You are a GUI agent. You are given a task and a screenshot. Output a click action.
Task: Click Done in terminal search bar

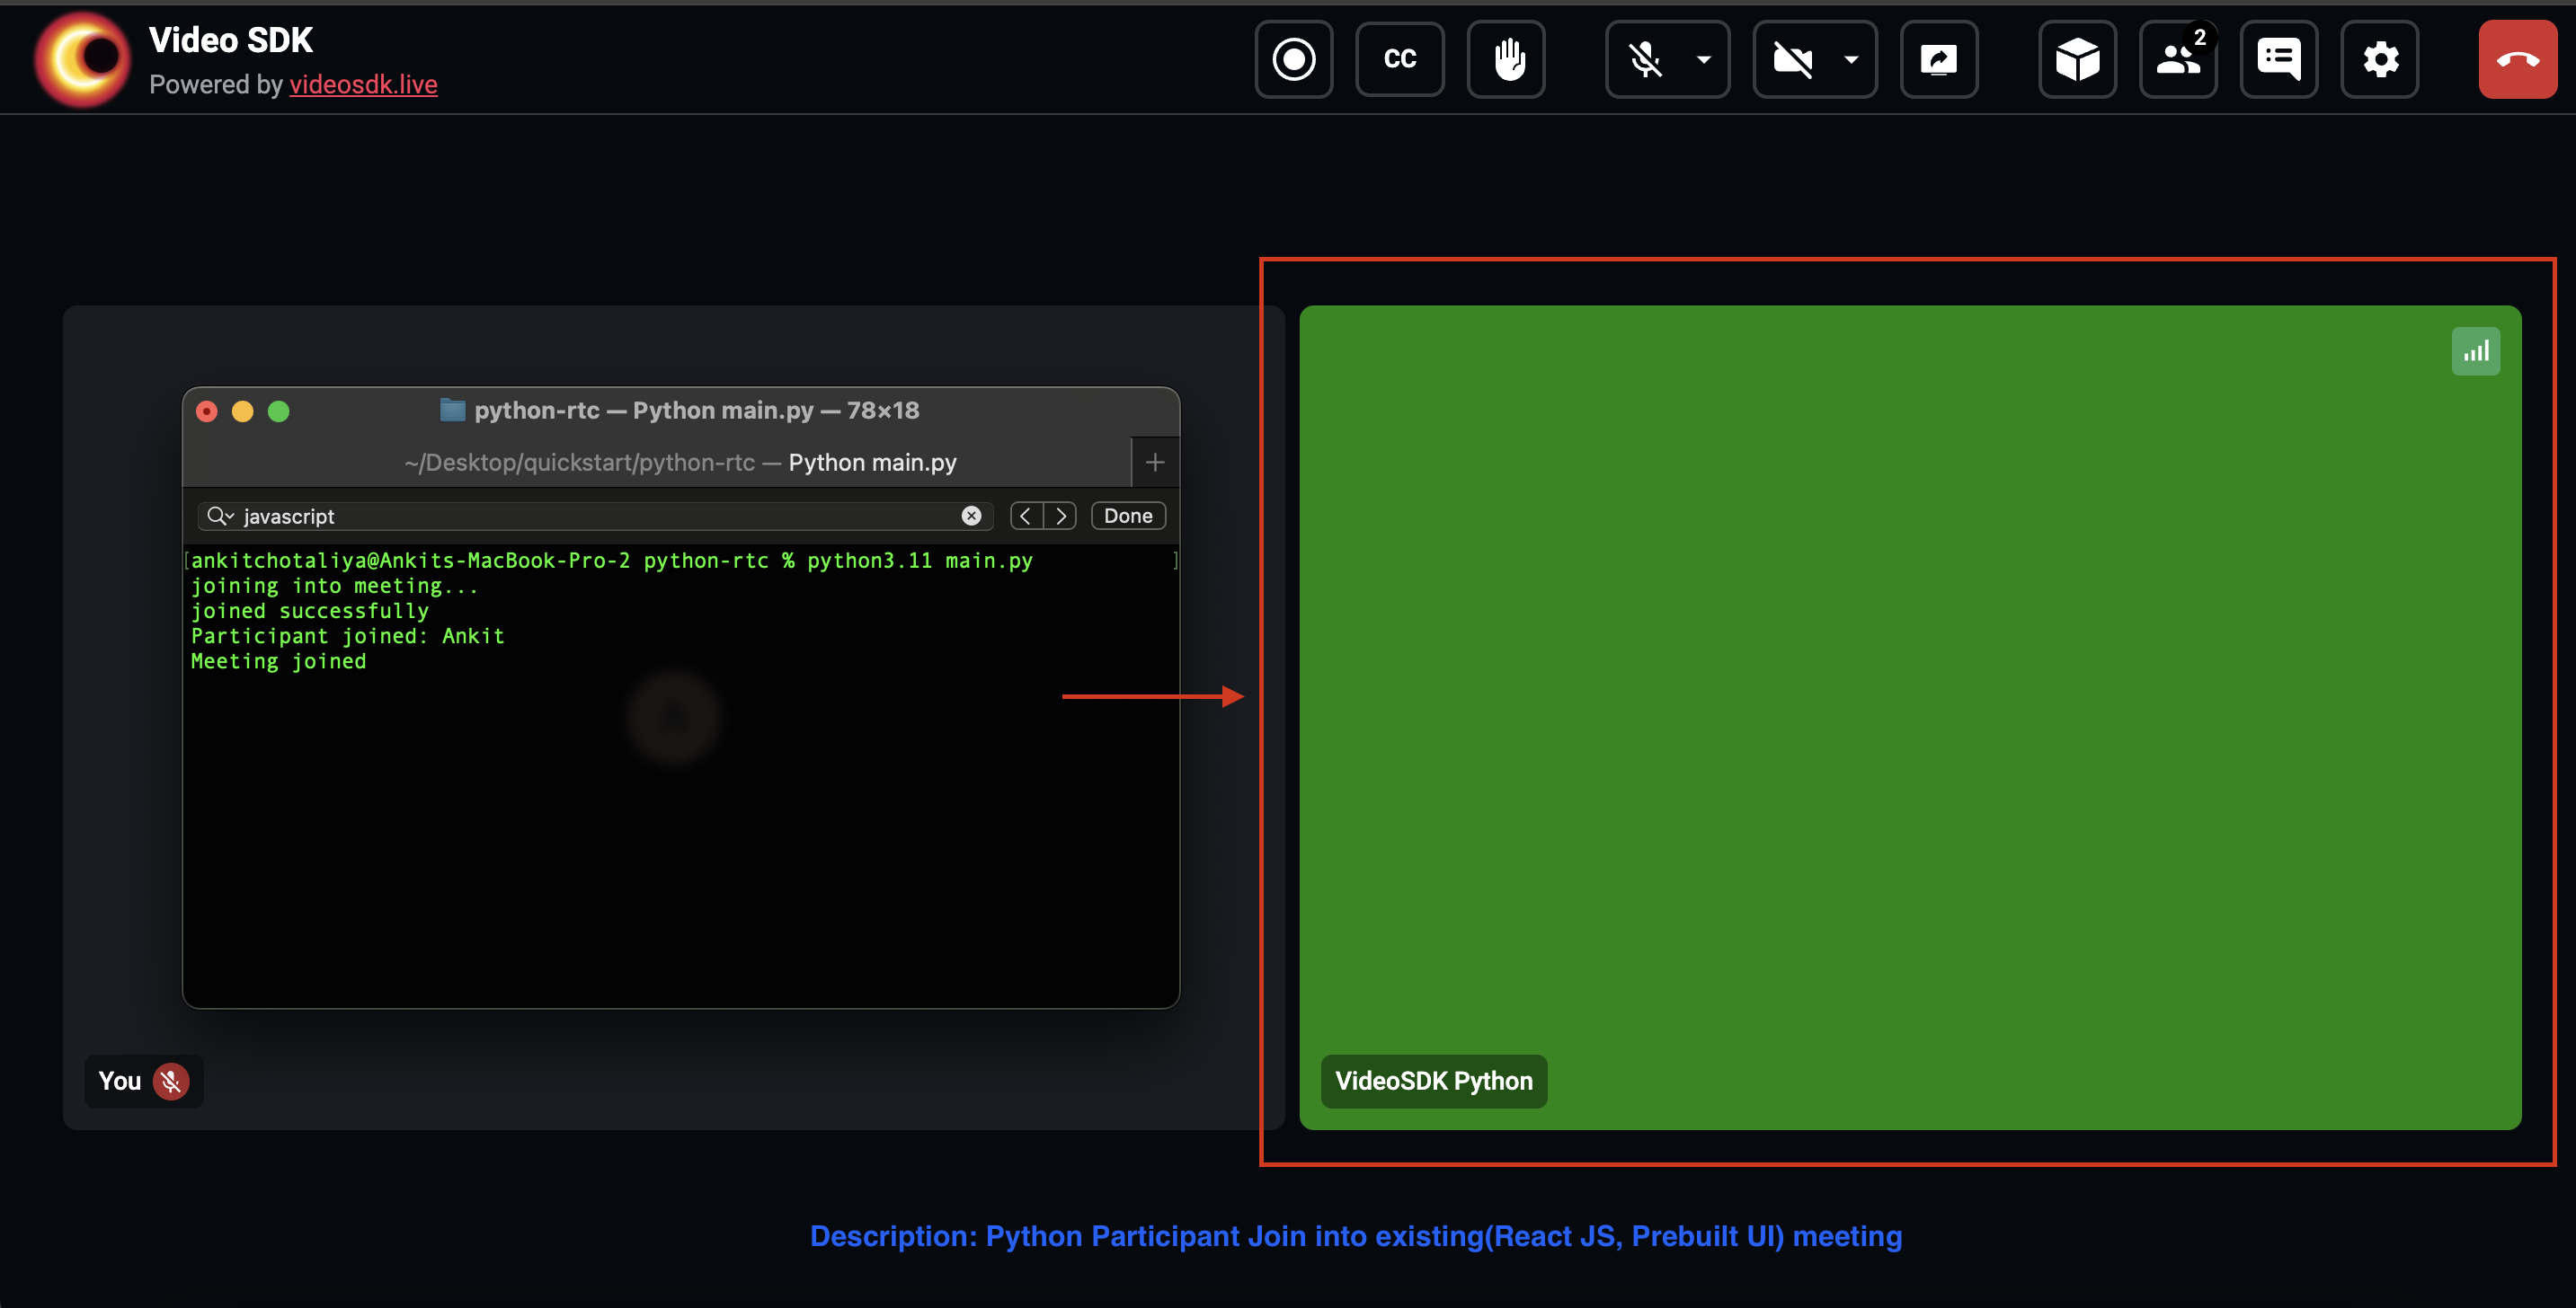point(1128,516)
